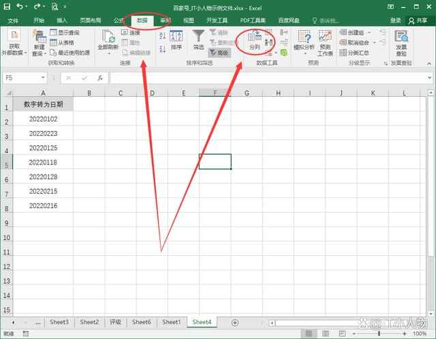The image size is (436, 339).
Task: Redo the last undone action
Action: 37,6
